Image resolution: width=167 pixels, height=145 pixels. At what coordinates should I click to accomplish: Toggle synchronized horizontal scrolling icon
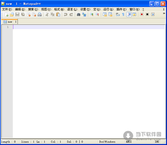pyautogui.click(x=110, y=14)
